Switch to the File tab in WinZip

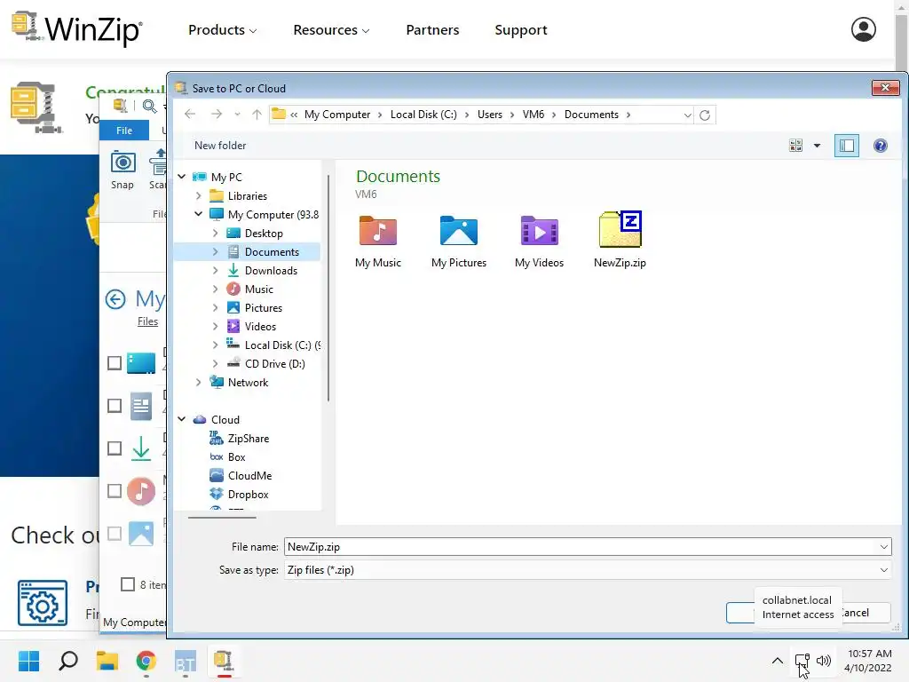(124, 131)
